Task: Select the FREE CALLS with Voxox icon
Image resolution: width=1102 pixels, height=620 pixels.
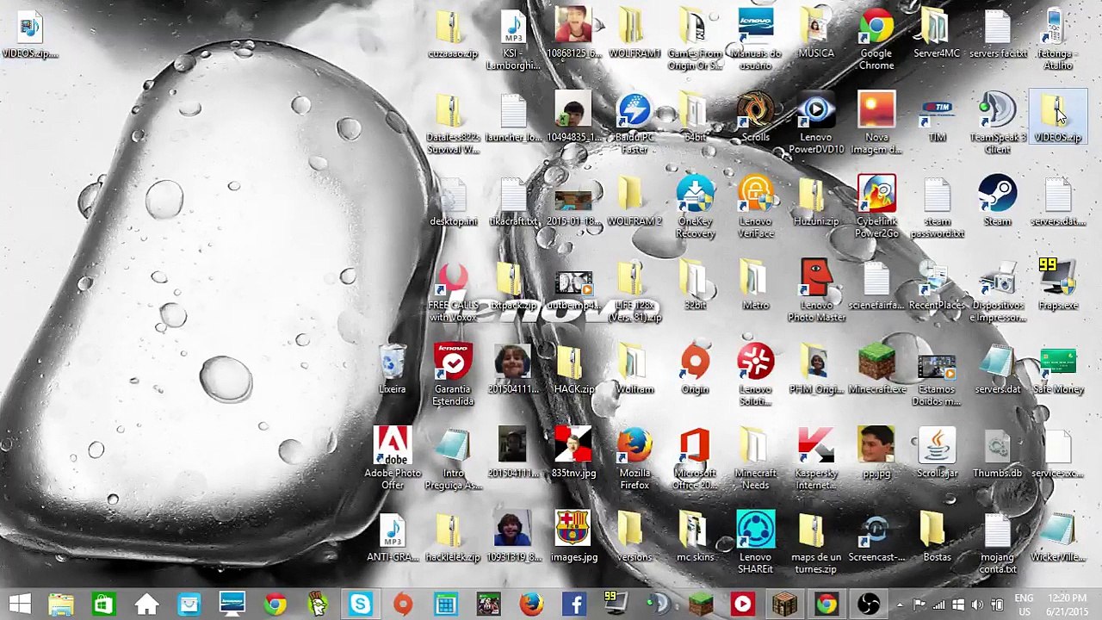Action: (x=453, y=291)
